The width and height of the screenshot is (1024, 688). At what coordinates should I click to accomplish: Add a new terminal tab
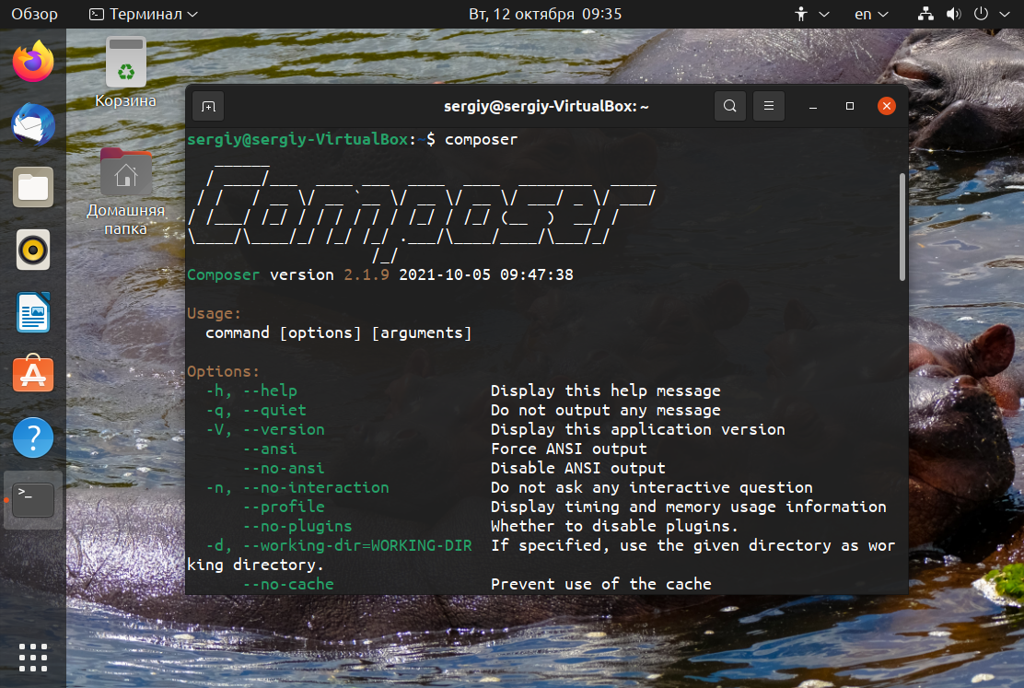pos(208,107)
